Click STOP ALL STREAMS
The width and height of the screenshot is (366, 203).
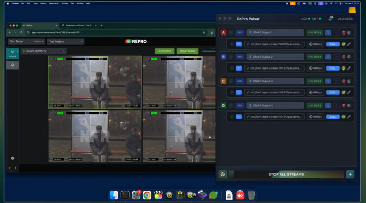click(286, 174)
